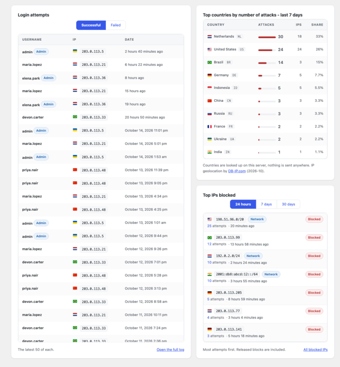
Task: Click username in October 12, 2026 7:01 pm row
Action: coord(33,262)
